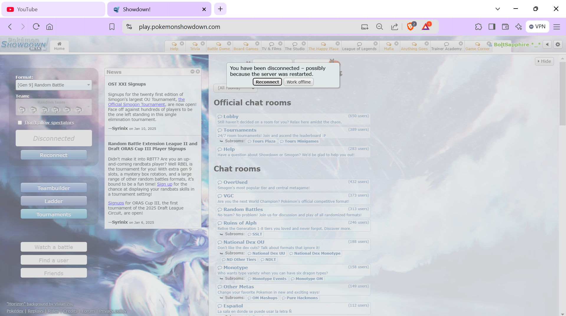The width and height of the screenshot is (566, 316).
Task: Open the All rooms filter dropdown
Action: 235,88
